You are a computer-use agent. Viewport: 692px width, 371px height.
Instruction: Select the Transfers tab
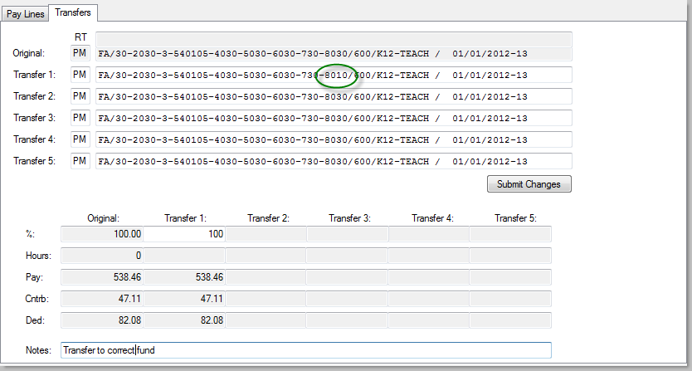[75, 12]
